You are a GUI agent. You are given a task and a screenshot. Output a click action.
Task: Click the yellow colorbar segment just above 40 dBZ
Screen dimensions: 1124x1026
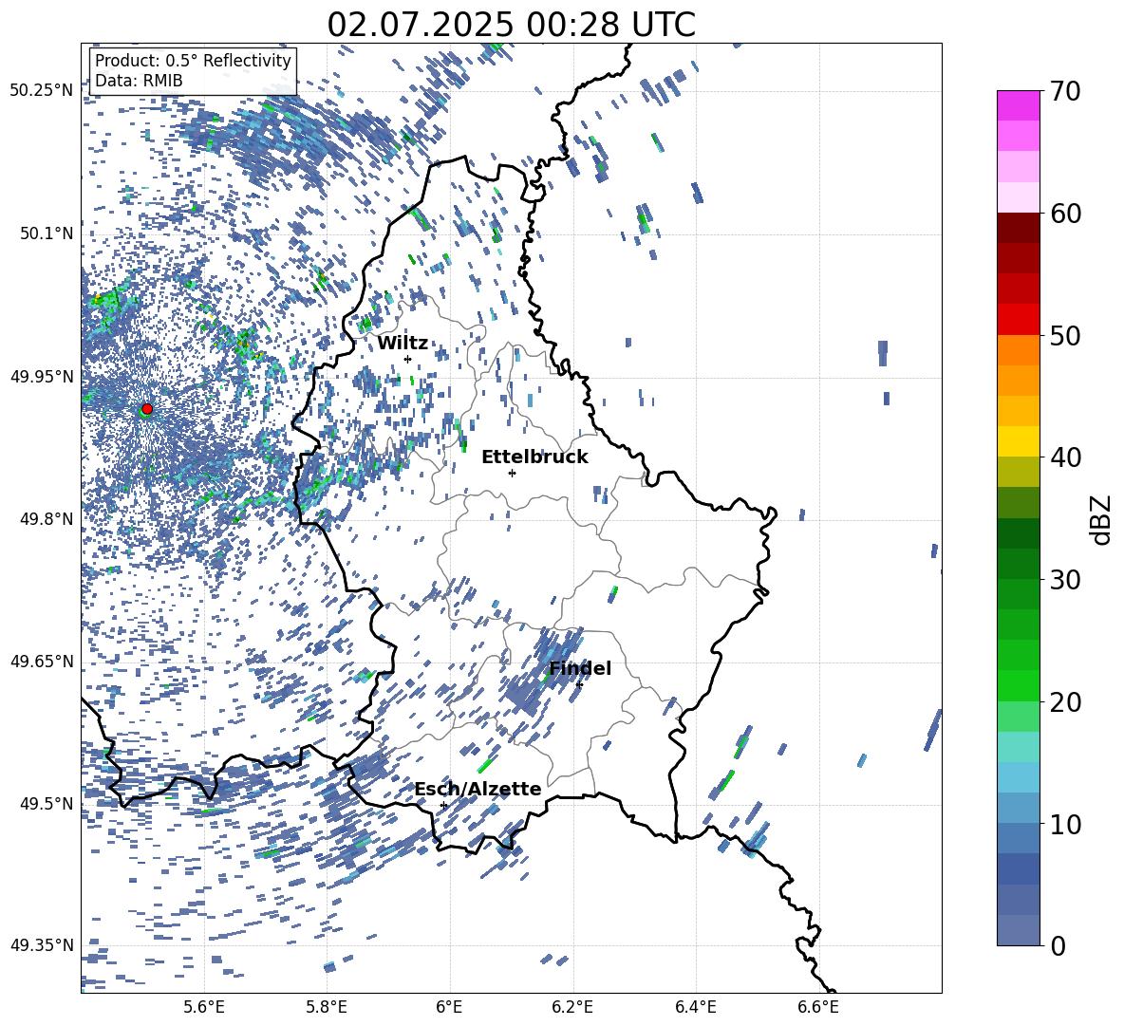coord(1019,441)
